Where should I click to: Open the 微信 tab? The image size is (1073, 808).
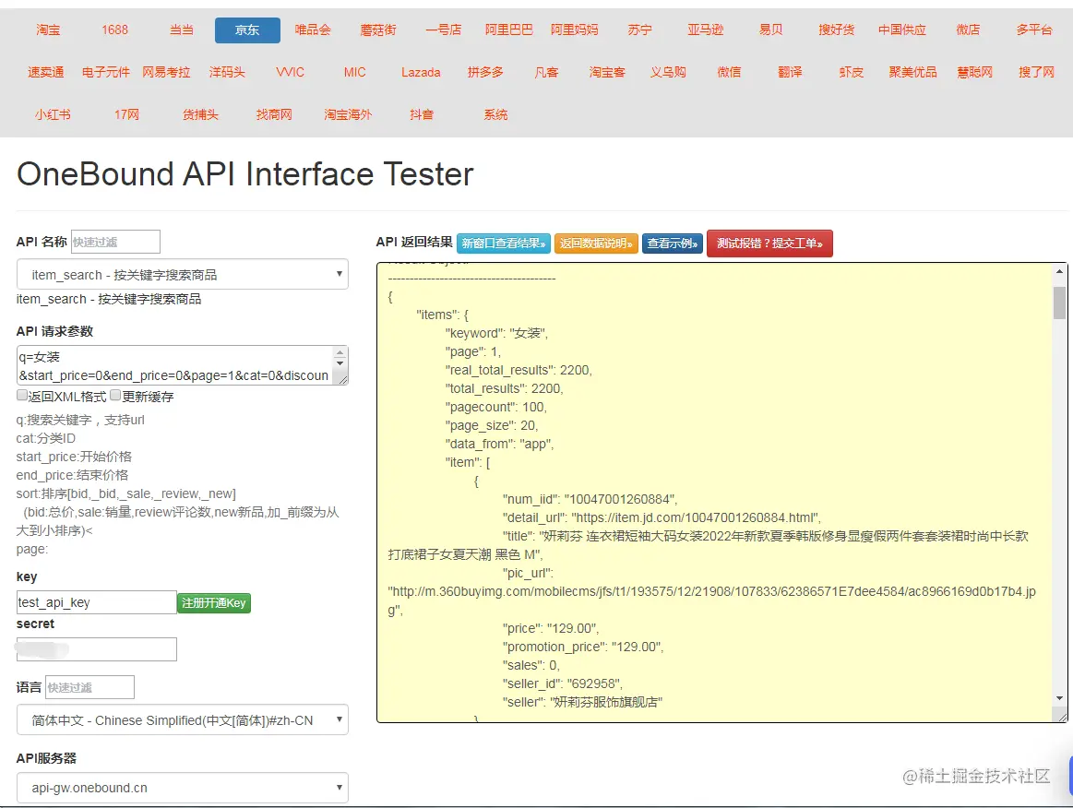coord(729,73)
